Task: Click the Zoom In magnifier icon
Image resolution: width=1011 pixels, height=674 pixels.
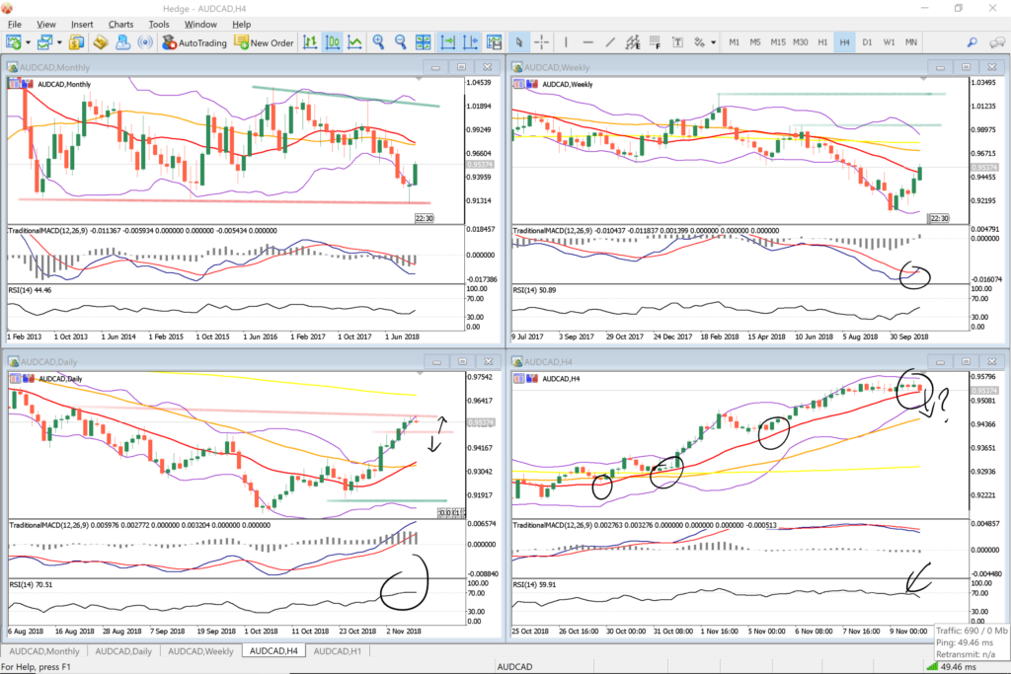Action: point(378,42)
